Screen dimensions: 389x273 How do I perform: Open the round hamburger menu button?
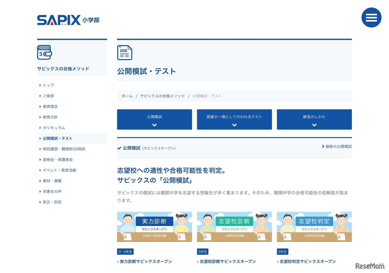click(371, 17)
